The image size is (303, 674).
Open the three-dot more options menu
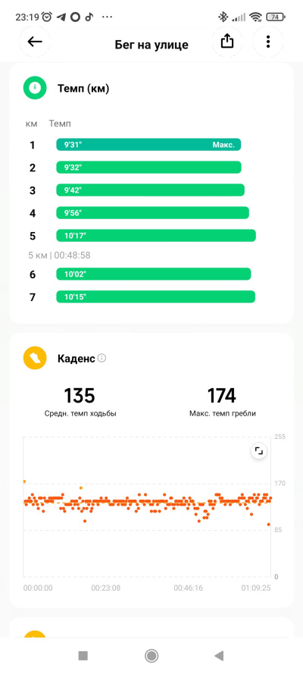pos(268,42)
